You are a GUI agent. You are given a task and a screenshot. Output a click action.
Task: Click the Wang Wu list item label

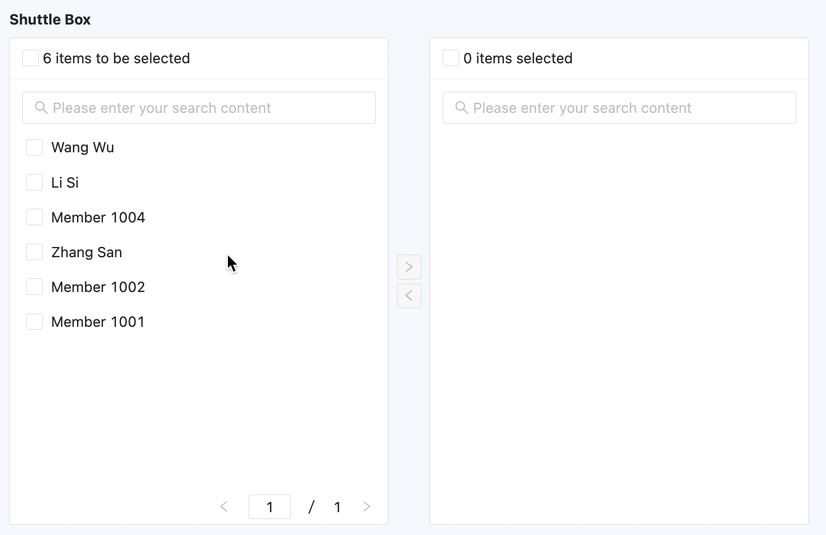click(83, 148)
